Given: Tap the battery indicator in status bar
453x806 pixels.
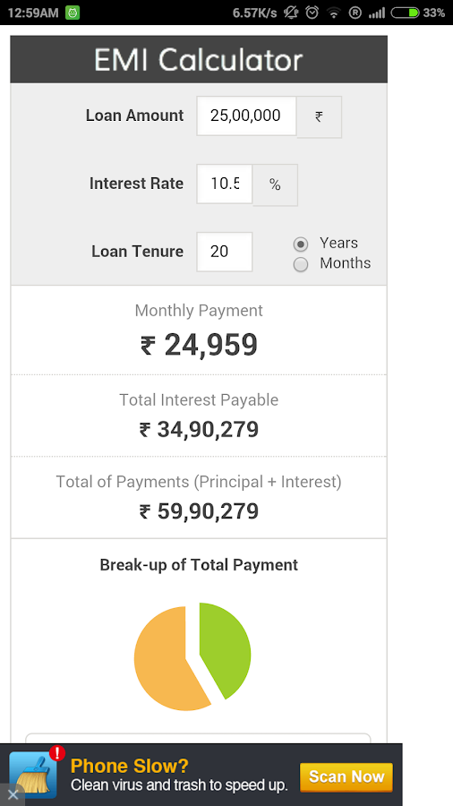Looking at the screenshot, I should [406, 13].
